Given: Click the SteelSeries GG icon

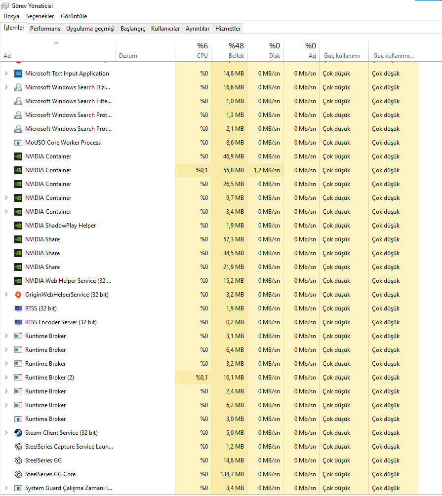Looking at the screenshot, I should (x=18, y=460).
